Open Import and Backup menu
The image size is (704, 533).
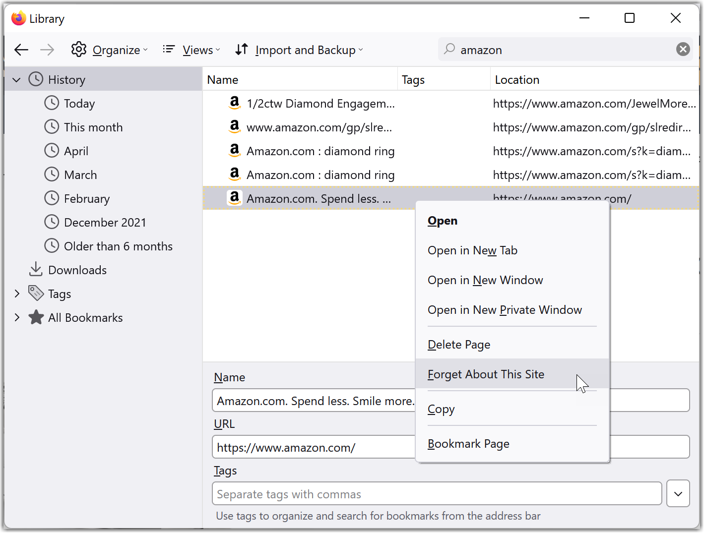coord(299,50)
